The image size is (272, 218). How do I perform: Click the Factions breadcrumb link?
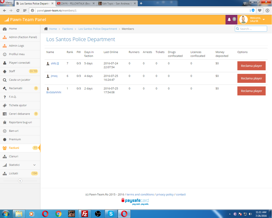click(x=68, y=29)
